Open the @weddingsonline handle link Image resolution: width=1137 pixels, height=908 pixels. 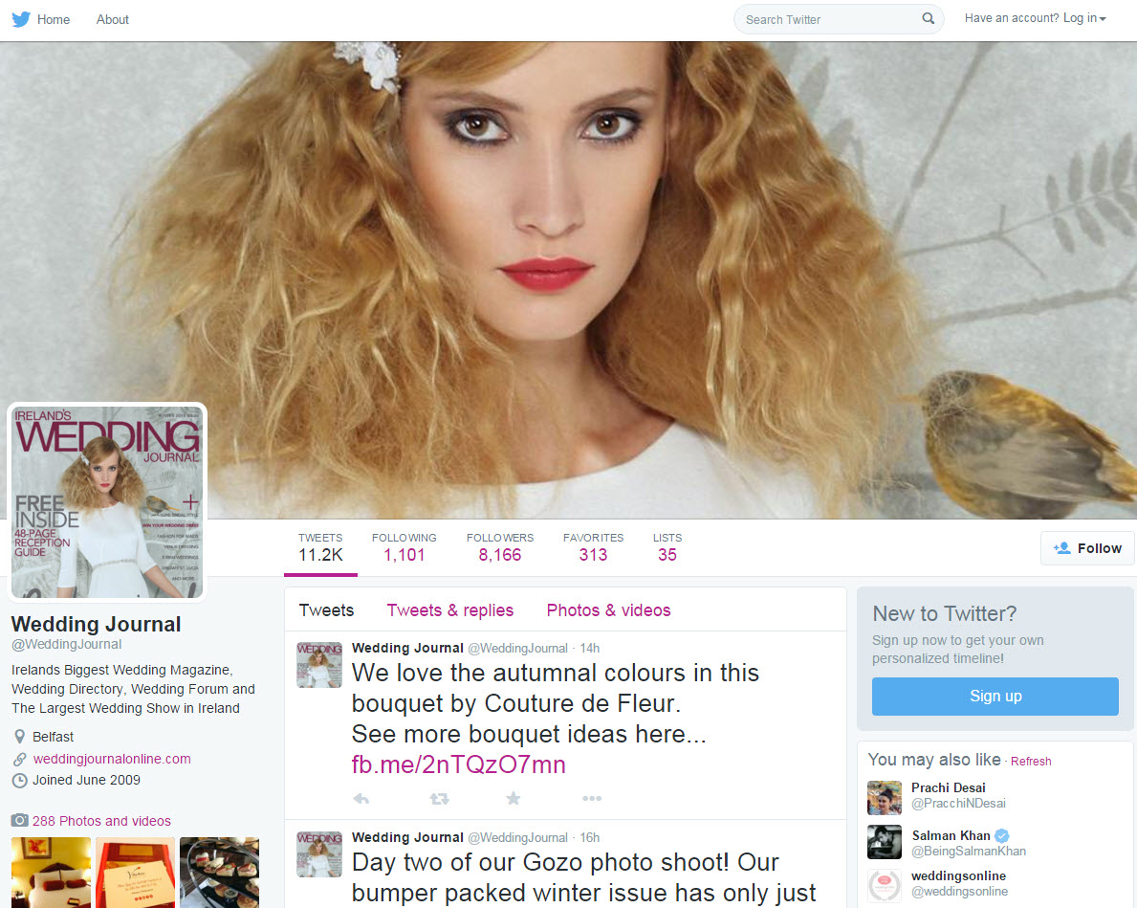click(959, 892)
